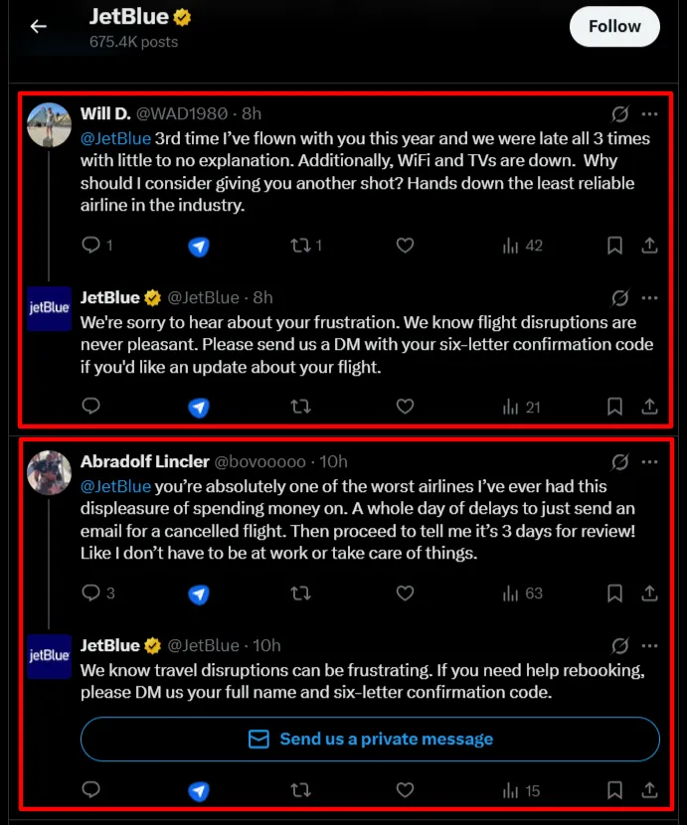This screenshot has height=825, width=687.
Task: Open the @JetBlue mention in Abradolf's tweet
Action: (x=115, y=486)
